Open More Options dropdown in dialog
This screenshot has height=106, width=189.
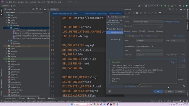pos(179,36)
